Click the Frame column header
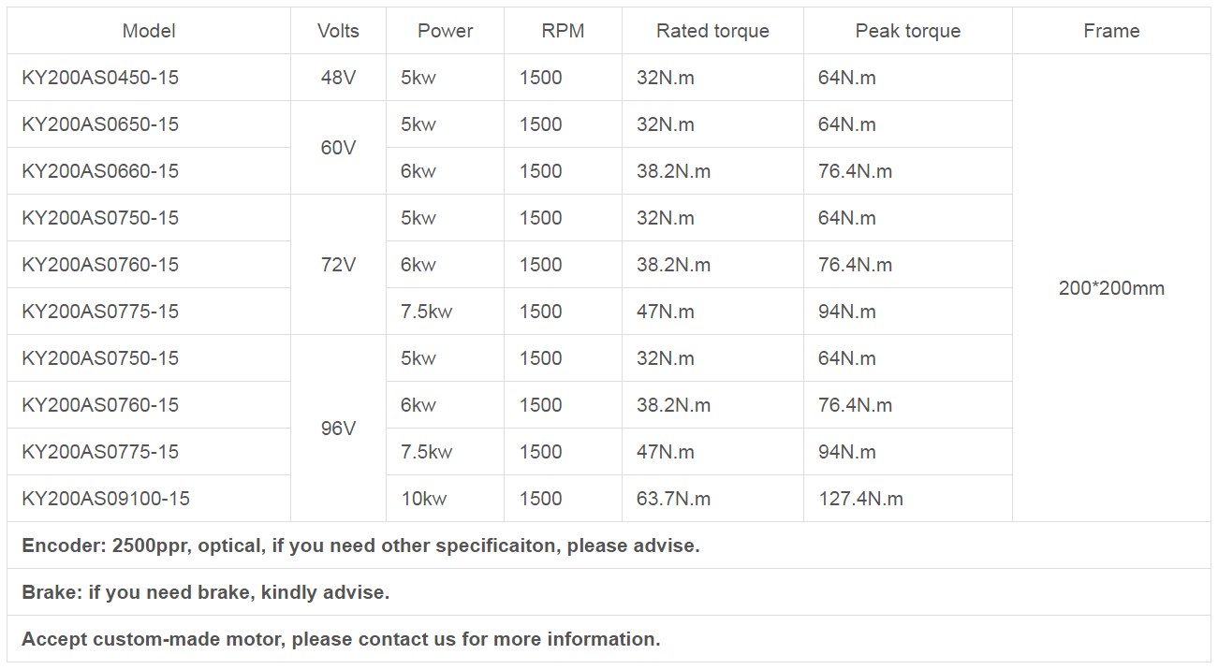 tap(1111, 31)
